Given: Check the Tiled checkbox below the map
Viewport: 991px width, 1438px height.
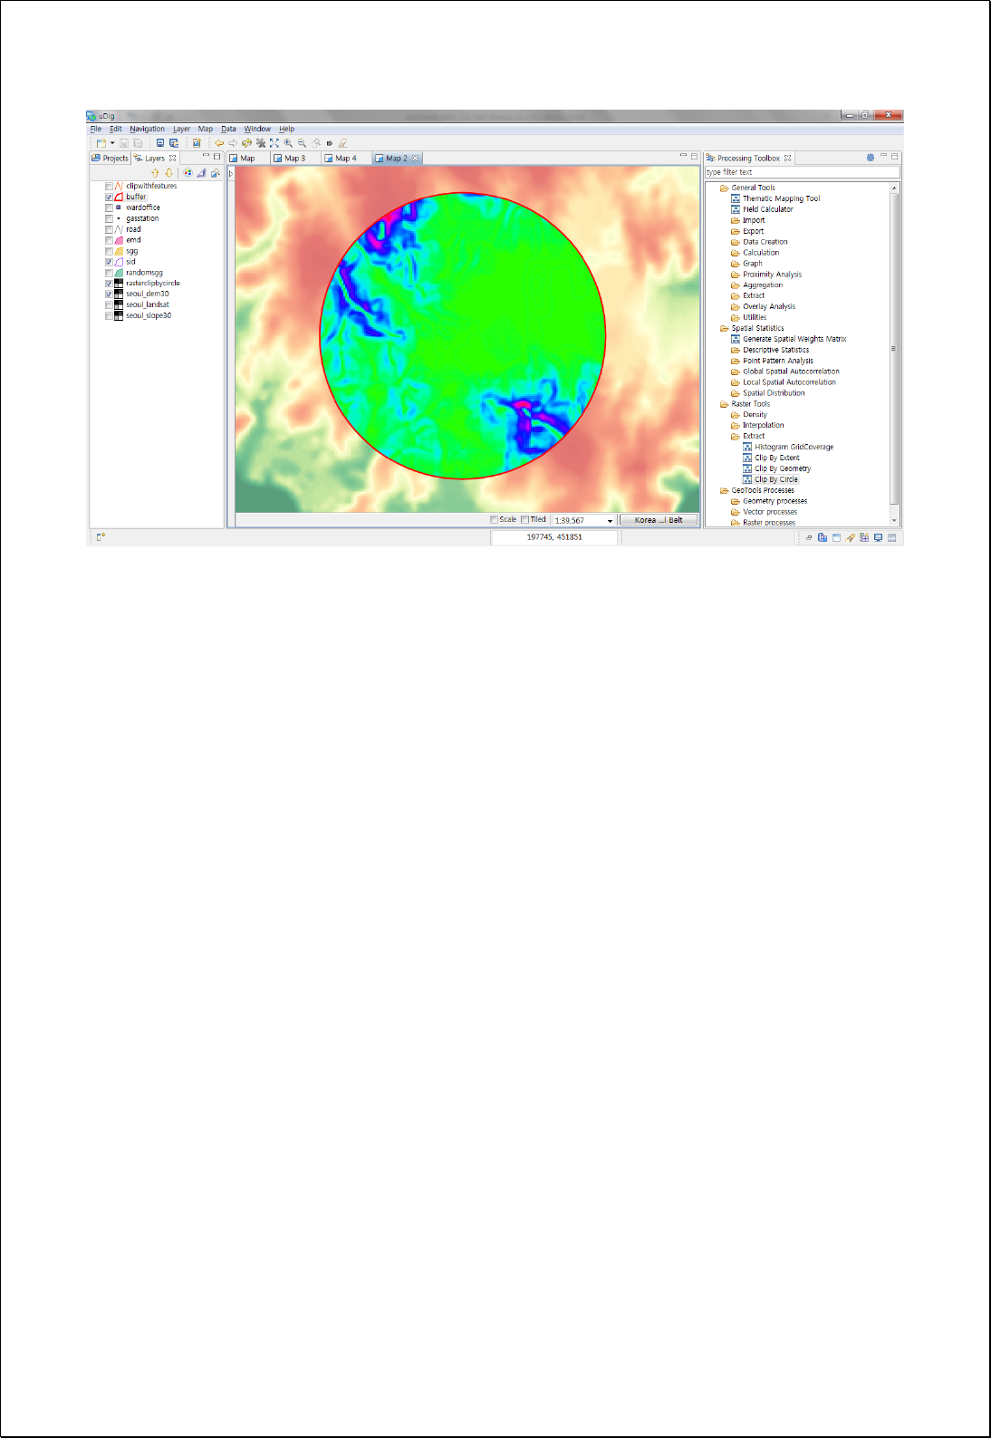Looking at the screenshot, I should (x=524, y=519).
